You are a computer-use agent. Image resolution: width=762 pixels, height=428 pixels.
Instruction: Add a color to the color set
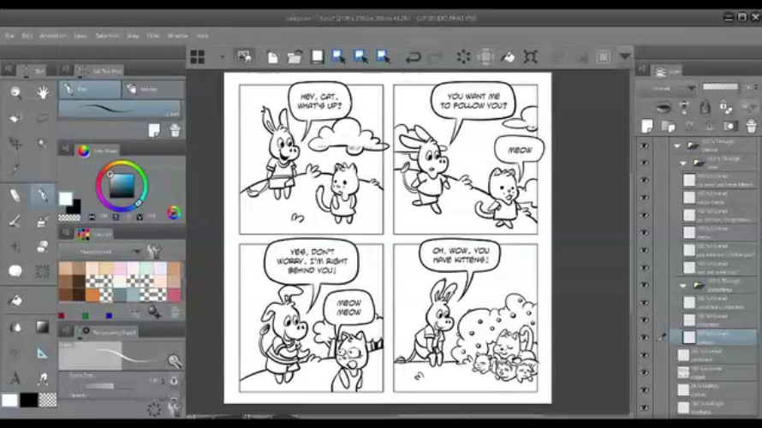[154, 312]
